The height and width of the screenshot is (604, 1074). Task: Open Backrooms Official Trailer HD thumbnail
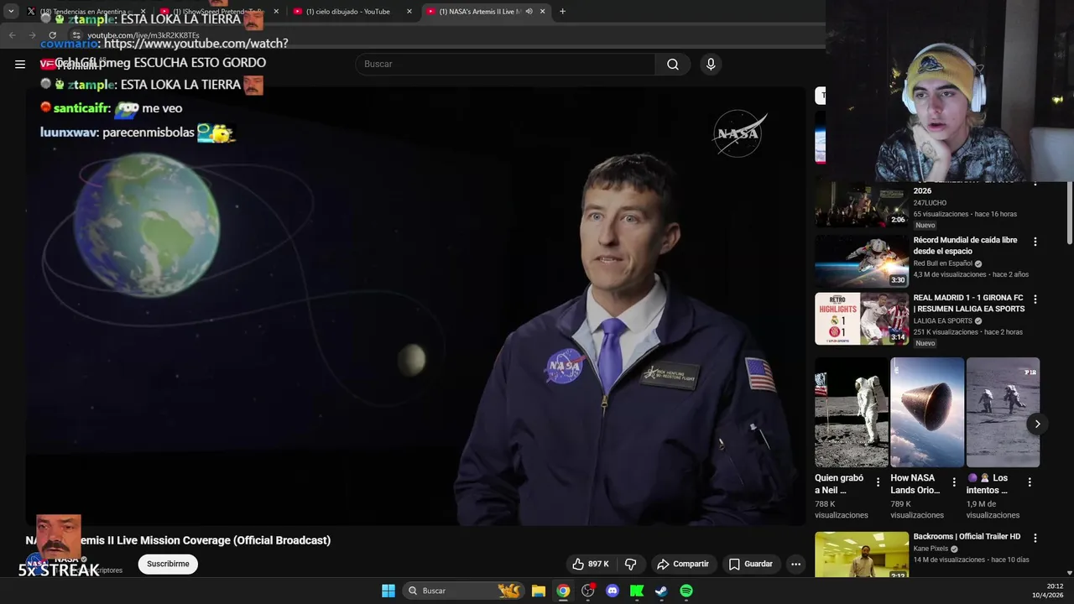862,555
